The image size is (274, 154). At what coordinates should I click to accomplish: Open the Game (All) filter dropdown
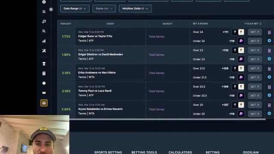click(104, 9)
